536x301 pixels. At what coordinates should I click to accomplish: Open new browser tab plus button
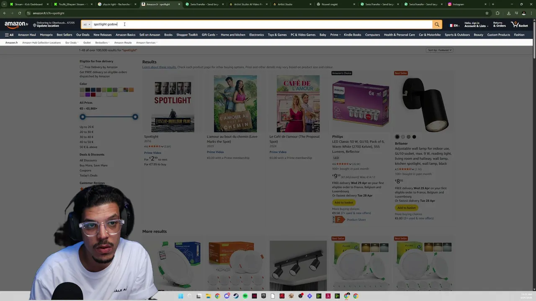click(x=493, y=4)
